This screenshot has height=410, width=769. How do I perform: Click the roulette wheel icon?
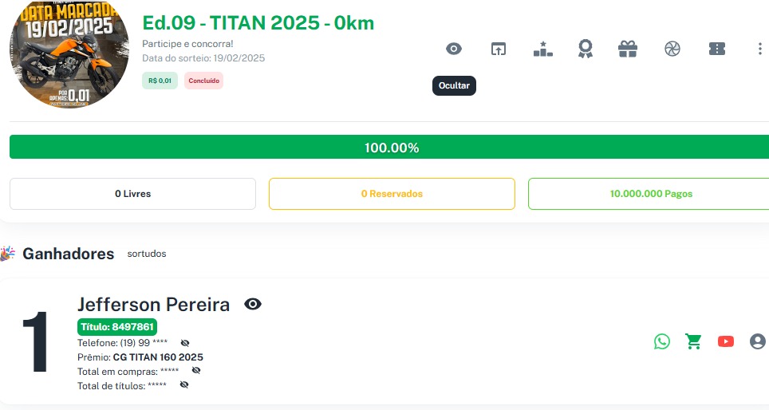pyautogui.click(x=672, y=49)
